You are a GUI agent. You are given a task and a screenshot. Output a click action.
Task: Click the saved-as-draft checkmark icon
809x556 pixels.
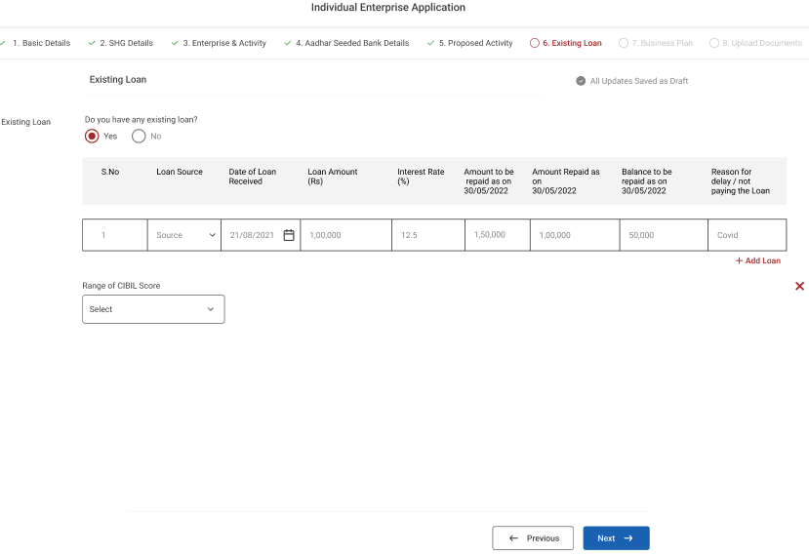581,81
